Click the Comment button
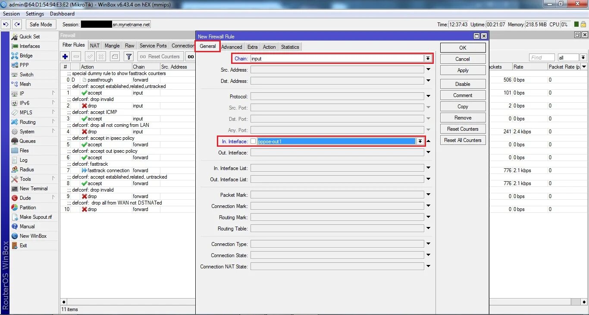 463,95
